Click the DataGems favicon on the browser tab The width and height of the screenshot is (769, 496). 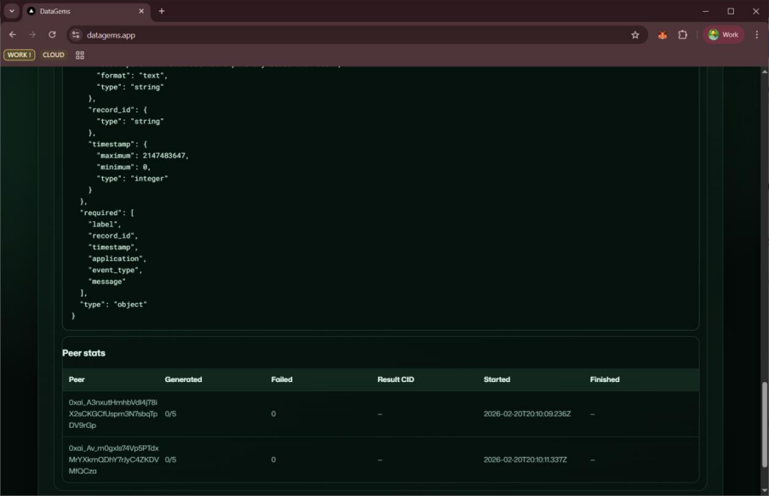tap(30, 11)
